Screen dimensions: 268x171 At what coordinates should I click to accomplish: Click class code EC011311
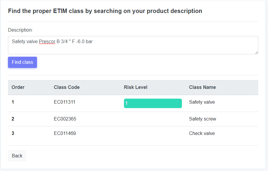pyautogui.click(x=64, y=102)
